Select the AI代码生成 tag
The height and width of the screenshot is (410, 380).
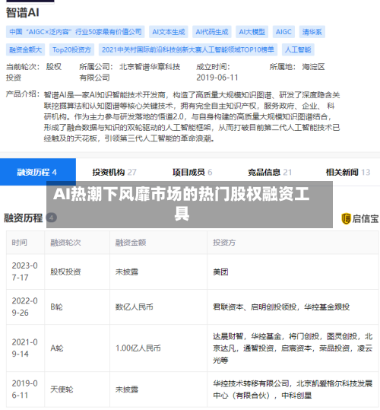coord(212,32)
